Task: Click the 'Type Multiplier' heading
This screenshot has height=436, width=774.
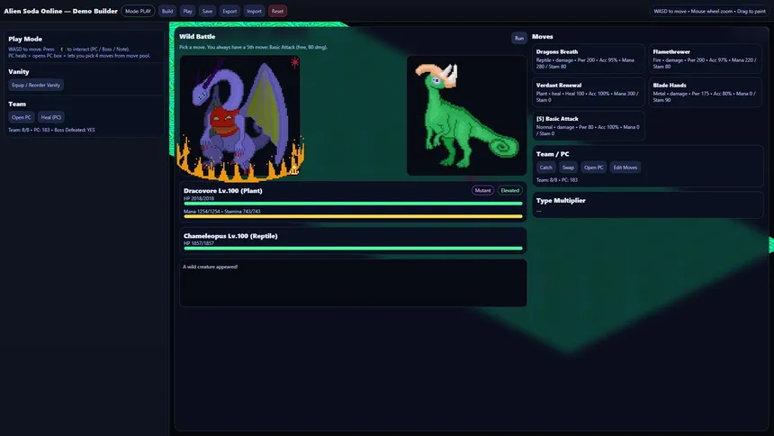Action: [x=561, y=201]
